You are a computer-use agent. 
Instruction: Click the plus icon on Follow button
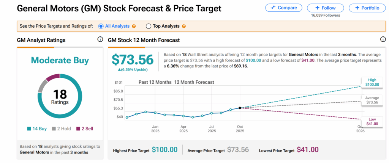(318, 8)
